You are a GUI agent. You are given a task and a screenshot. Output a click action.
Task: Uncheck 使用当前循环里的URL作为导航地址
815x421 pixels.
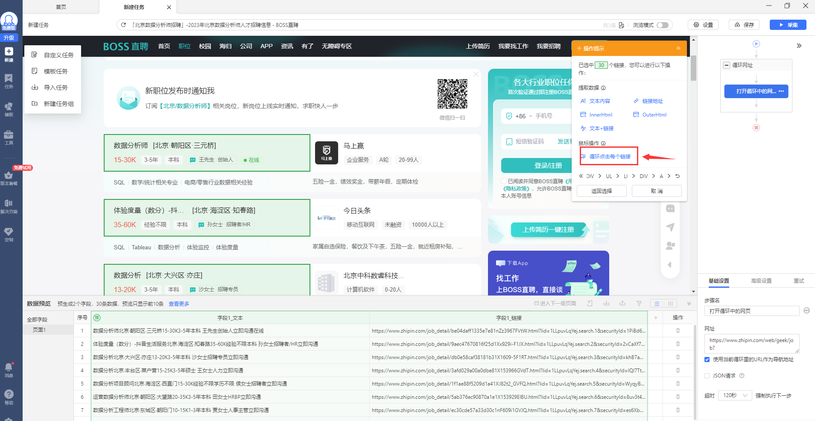pos(707,360)
